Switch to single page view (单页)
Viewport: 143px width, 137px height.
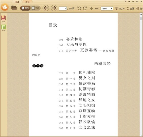[25, 8]
